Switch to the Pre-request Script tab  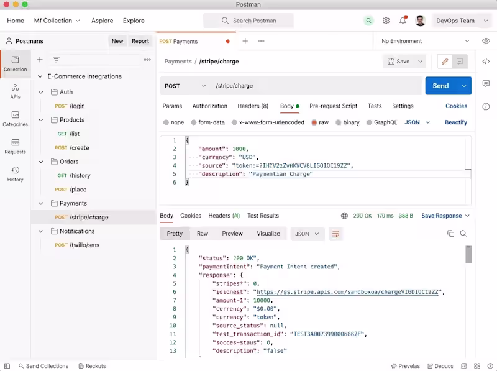(x=333, y=106)
